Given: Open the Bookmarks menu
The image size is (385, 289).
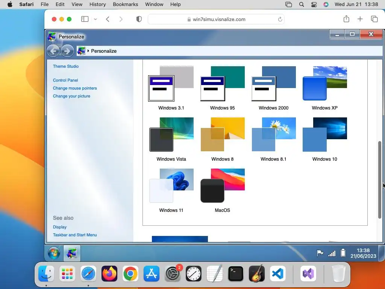Looking at the screenshot, I should (x=126, y=4).
